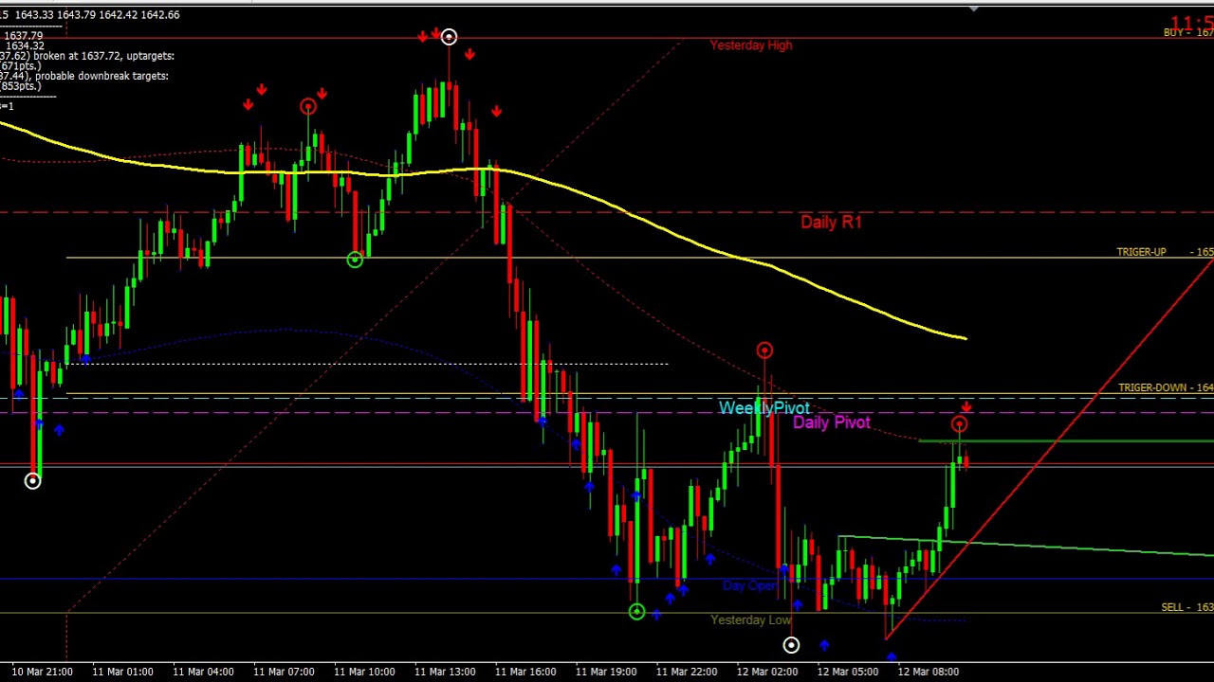Viewport: 1214px width, 682px height.
Task: Select the red circle marker above WeeklyPivot label
Action: coord(764,350)
